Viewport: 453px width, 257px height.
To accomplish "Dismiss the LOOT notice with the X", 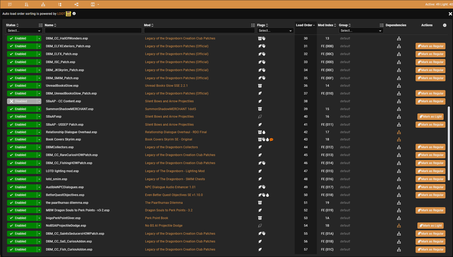I will [450, 14].
